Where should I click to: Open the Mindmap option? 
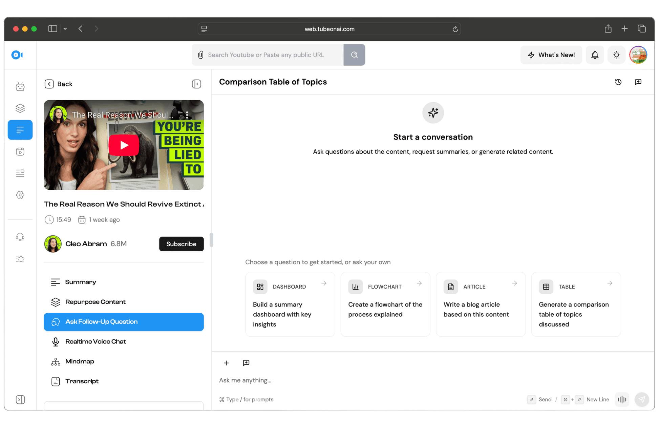click(124, 361)
